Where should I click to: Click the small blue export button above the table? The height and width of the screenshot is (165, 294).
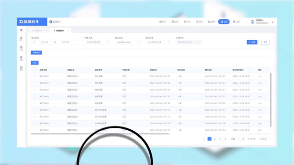click(x=35, y=63)
